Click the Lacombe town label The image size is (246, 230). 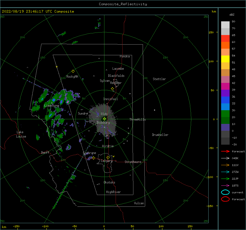[118, 69]
